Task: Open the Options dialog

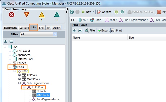Action: (x=104, y=12)
